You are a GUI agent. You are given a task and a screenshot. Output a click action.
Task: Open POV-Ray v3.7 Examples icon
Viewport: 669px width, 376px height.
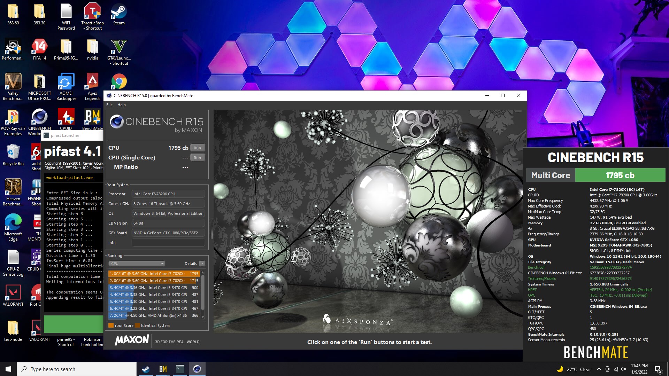pos(13,122)
